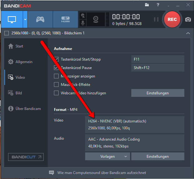Toggle the webcam overlay icon
The image size is (194, 179).
coord(95,19)
